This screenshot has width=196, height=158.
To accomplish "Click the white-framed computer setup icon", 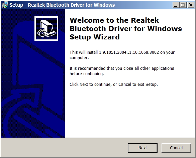I will tap(46, 28).
